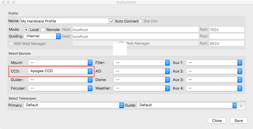Click the plus add telescope button
This screenshot has width=253, height=129.
[x=241, y=106]
